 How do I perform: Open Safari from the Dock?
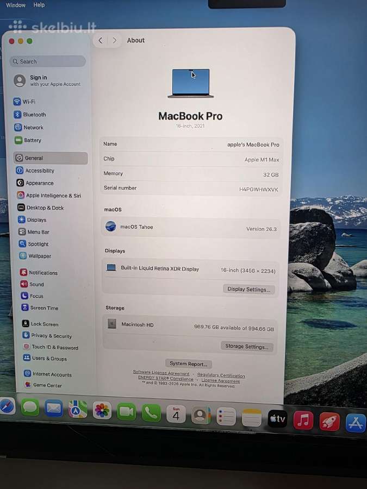tap(7, 406)
